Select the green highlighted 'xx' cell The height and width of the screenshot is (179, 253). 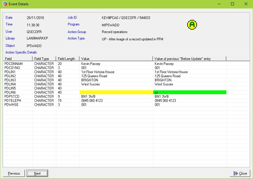(189, 92)
